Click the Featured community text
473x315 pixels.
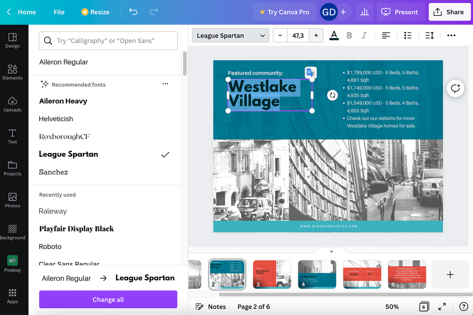[256, 73]
